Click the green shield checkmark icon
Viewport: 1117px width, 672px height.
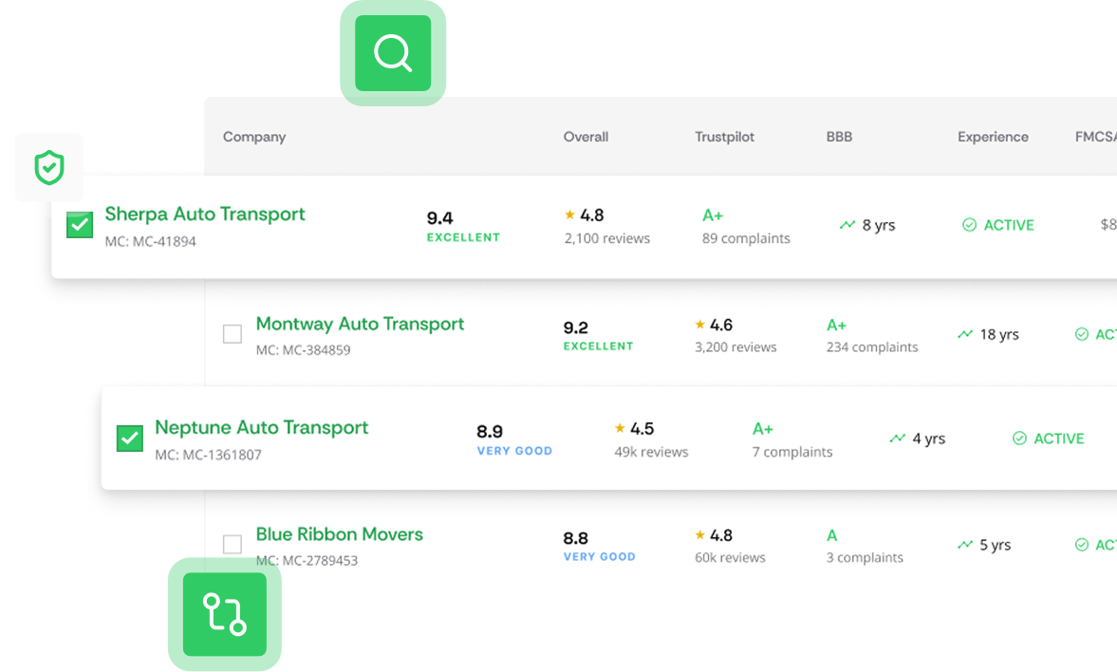(x=49, y=167)
